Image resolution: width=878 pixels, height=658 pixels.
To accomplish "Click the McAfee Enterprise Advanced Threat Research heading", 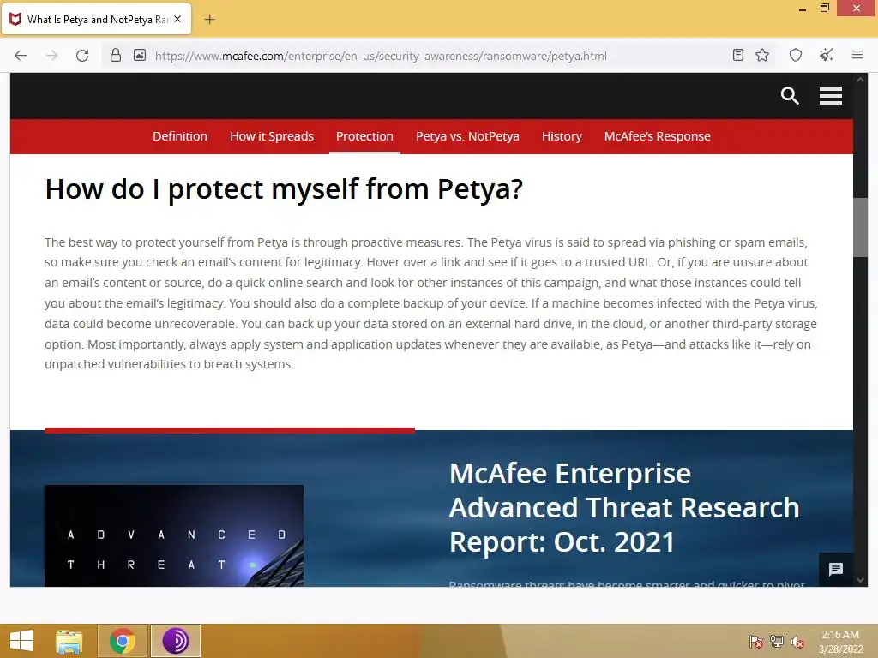I will click(624, 507).
